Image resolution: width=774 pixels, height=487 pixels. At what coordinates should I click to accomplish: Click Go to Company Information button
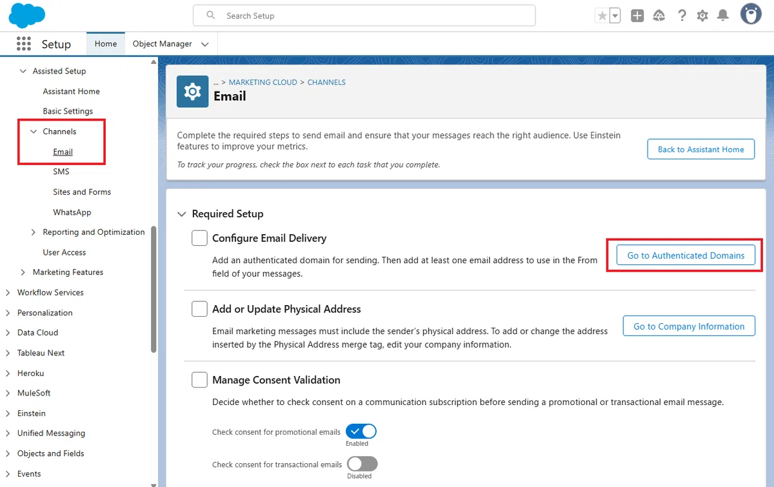pos(689,326)
